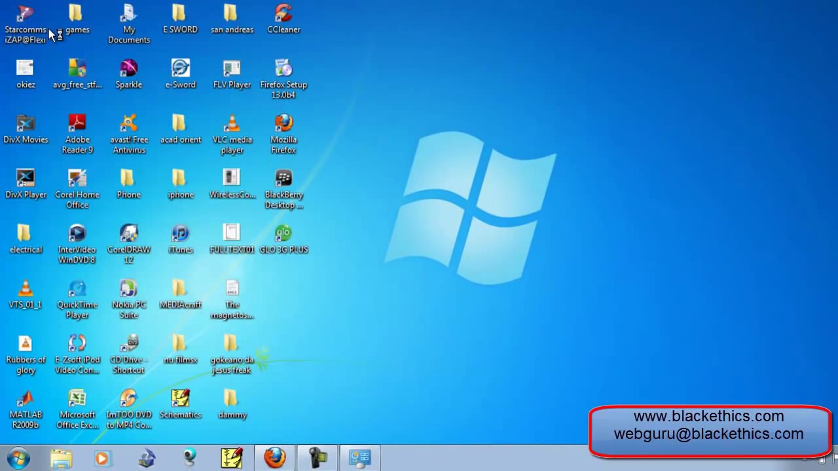Open the dammy folder
Screen dimensions: 838x471
tap(232, 404)
